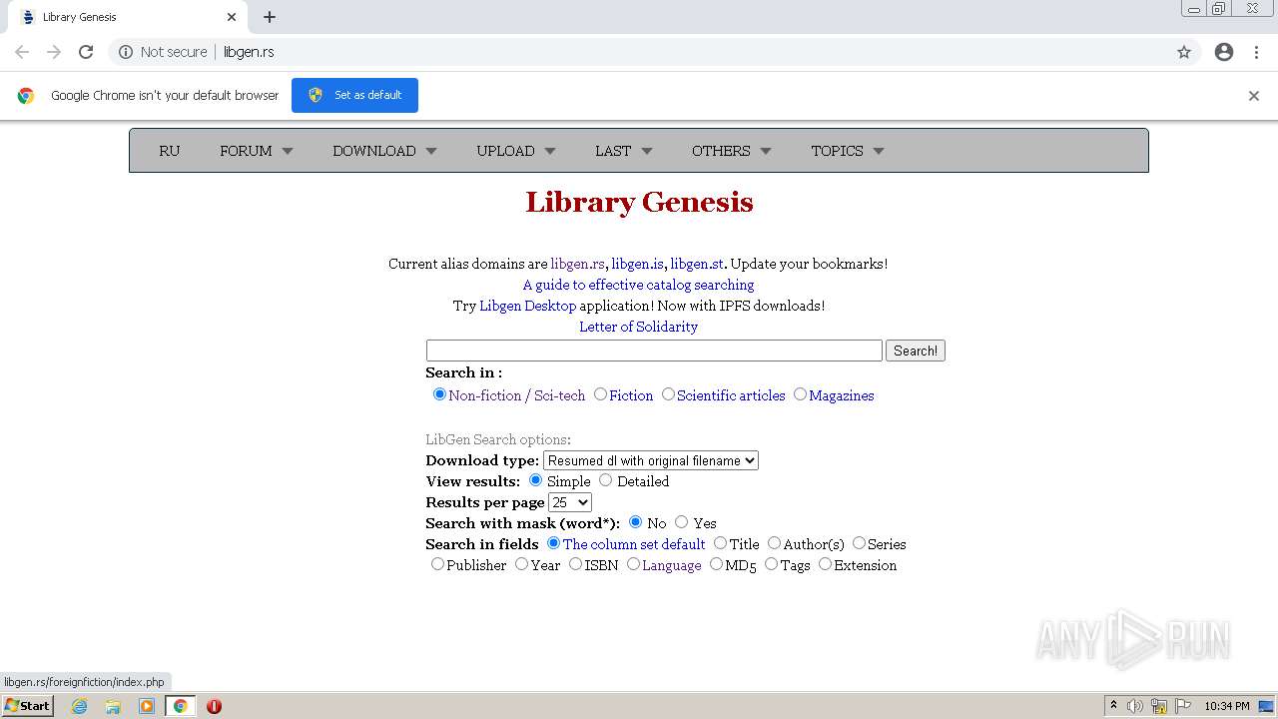Open Internet Explorer from the taskbar
The image size is (1278, 719).
pyautogui.click(x=80, y=706)
